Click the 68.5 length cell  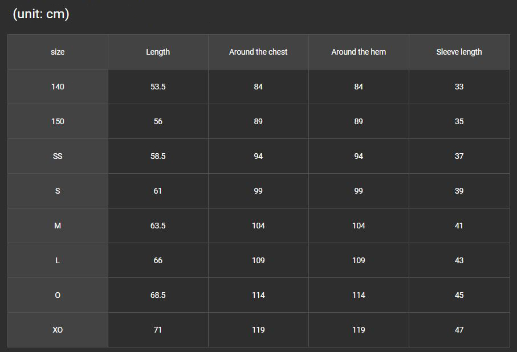[x=158, y=295]
